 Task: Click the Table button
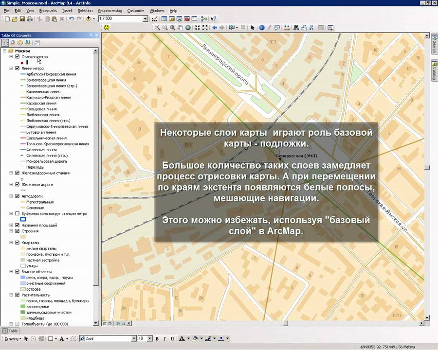(10, 331)
